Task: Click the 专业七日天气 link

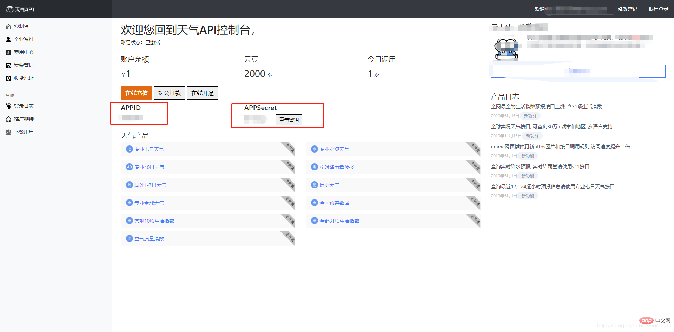Action: point(149,149)
